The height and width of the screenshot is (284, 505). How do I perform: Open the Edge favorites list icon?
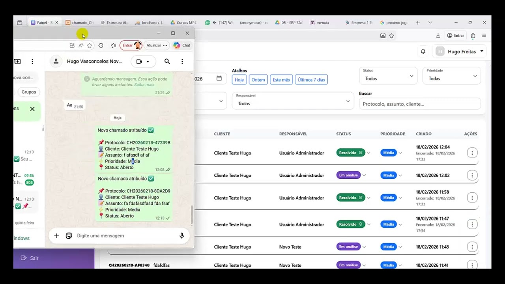[114, 45]
